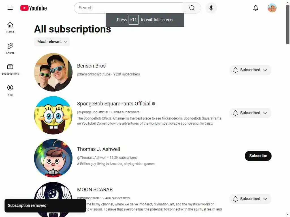Open SpongeBob SquarePants Official channel name

tap(114, 104)
